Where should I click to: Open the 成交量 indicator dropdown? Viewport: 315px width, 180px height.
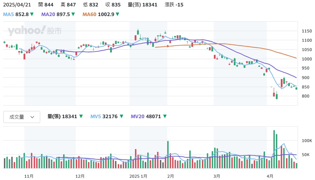(x=21, y=117)
